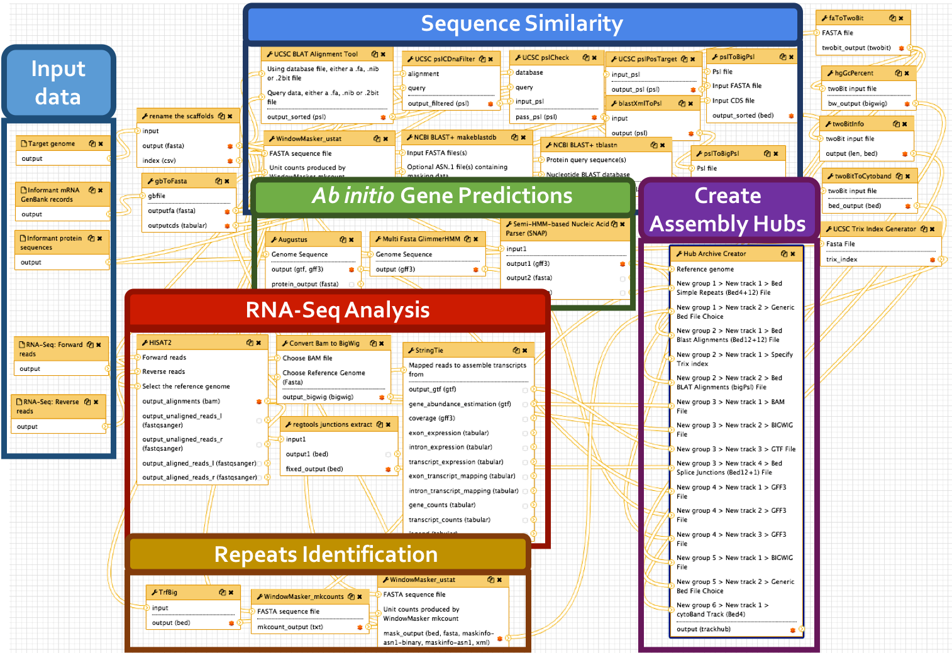
Task: Click Augustus Genome Sequence input terminal
Action: [x=265, y=255]
